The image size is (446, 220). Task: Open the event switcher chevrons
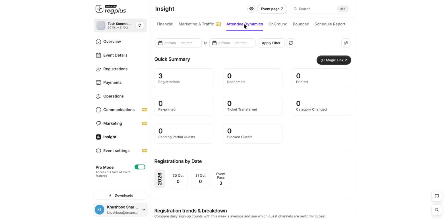(x=140, y=25)
